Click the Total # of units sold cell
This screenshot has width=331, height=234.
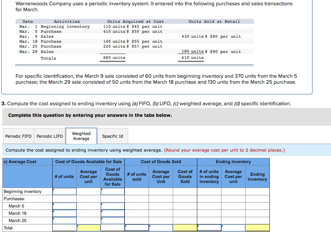pyautogui.click(x=137, y=228)
